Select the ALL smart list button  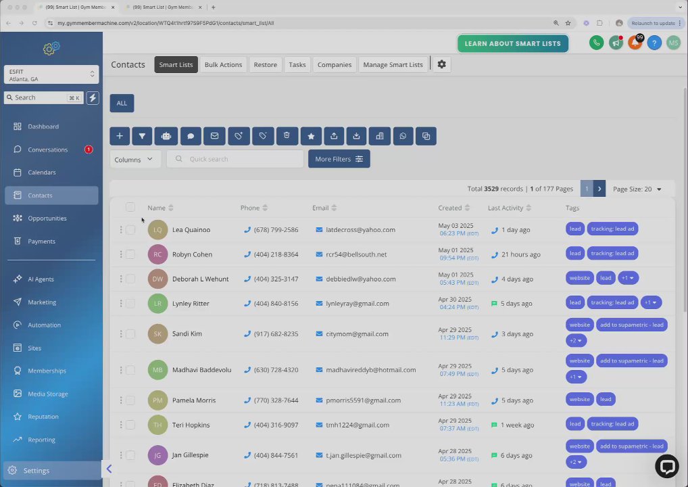pyautogui.click(x=122, y=103)
